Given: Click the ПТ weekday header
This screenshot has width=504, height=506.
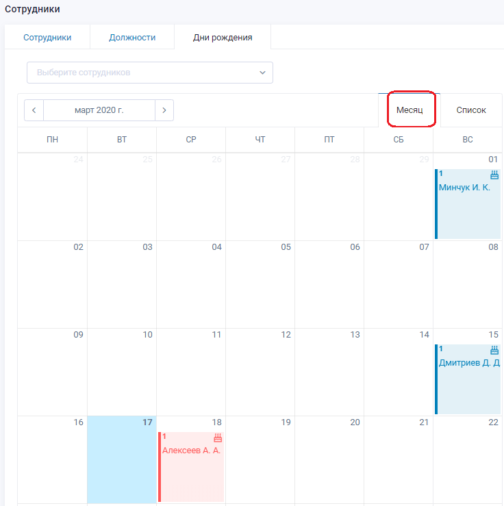Looking at the screenshot, I should click(x=329, y=140).
